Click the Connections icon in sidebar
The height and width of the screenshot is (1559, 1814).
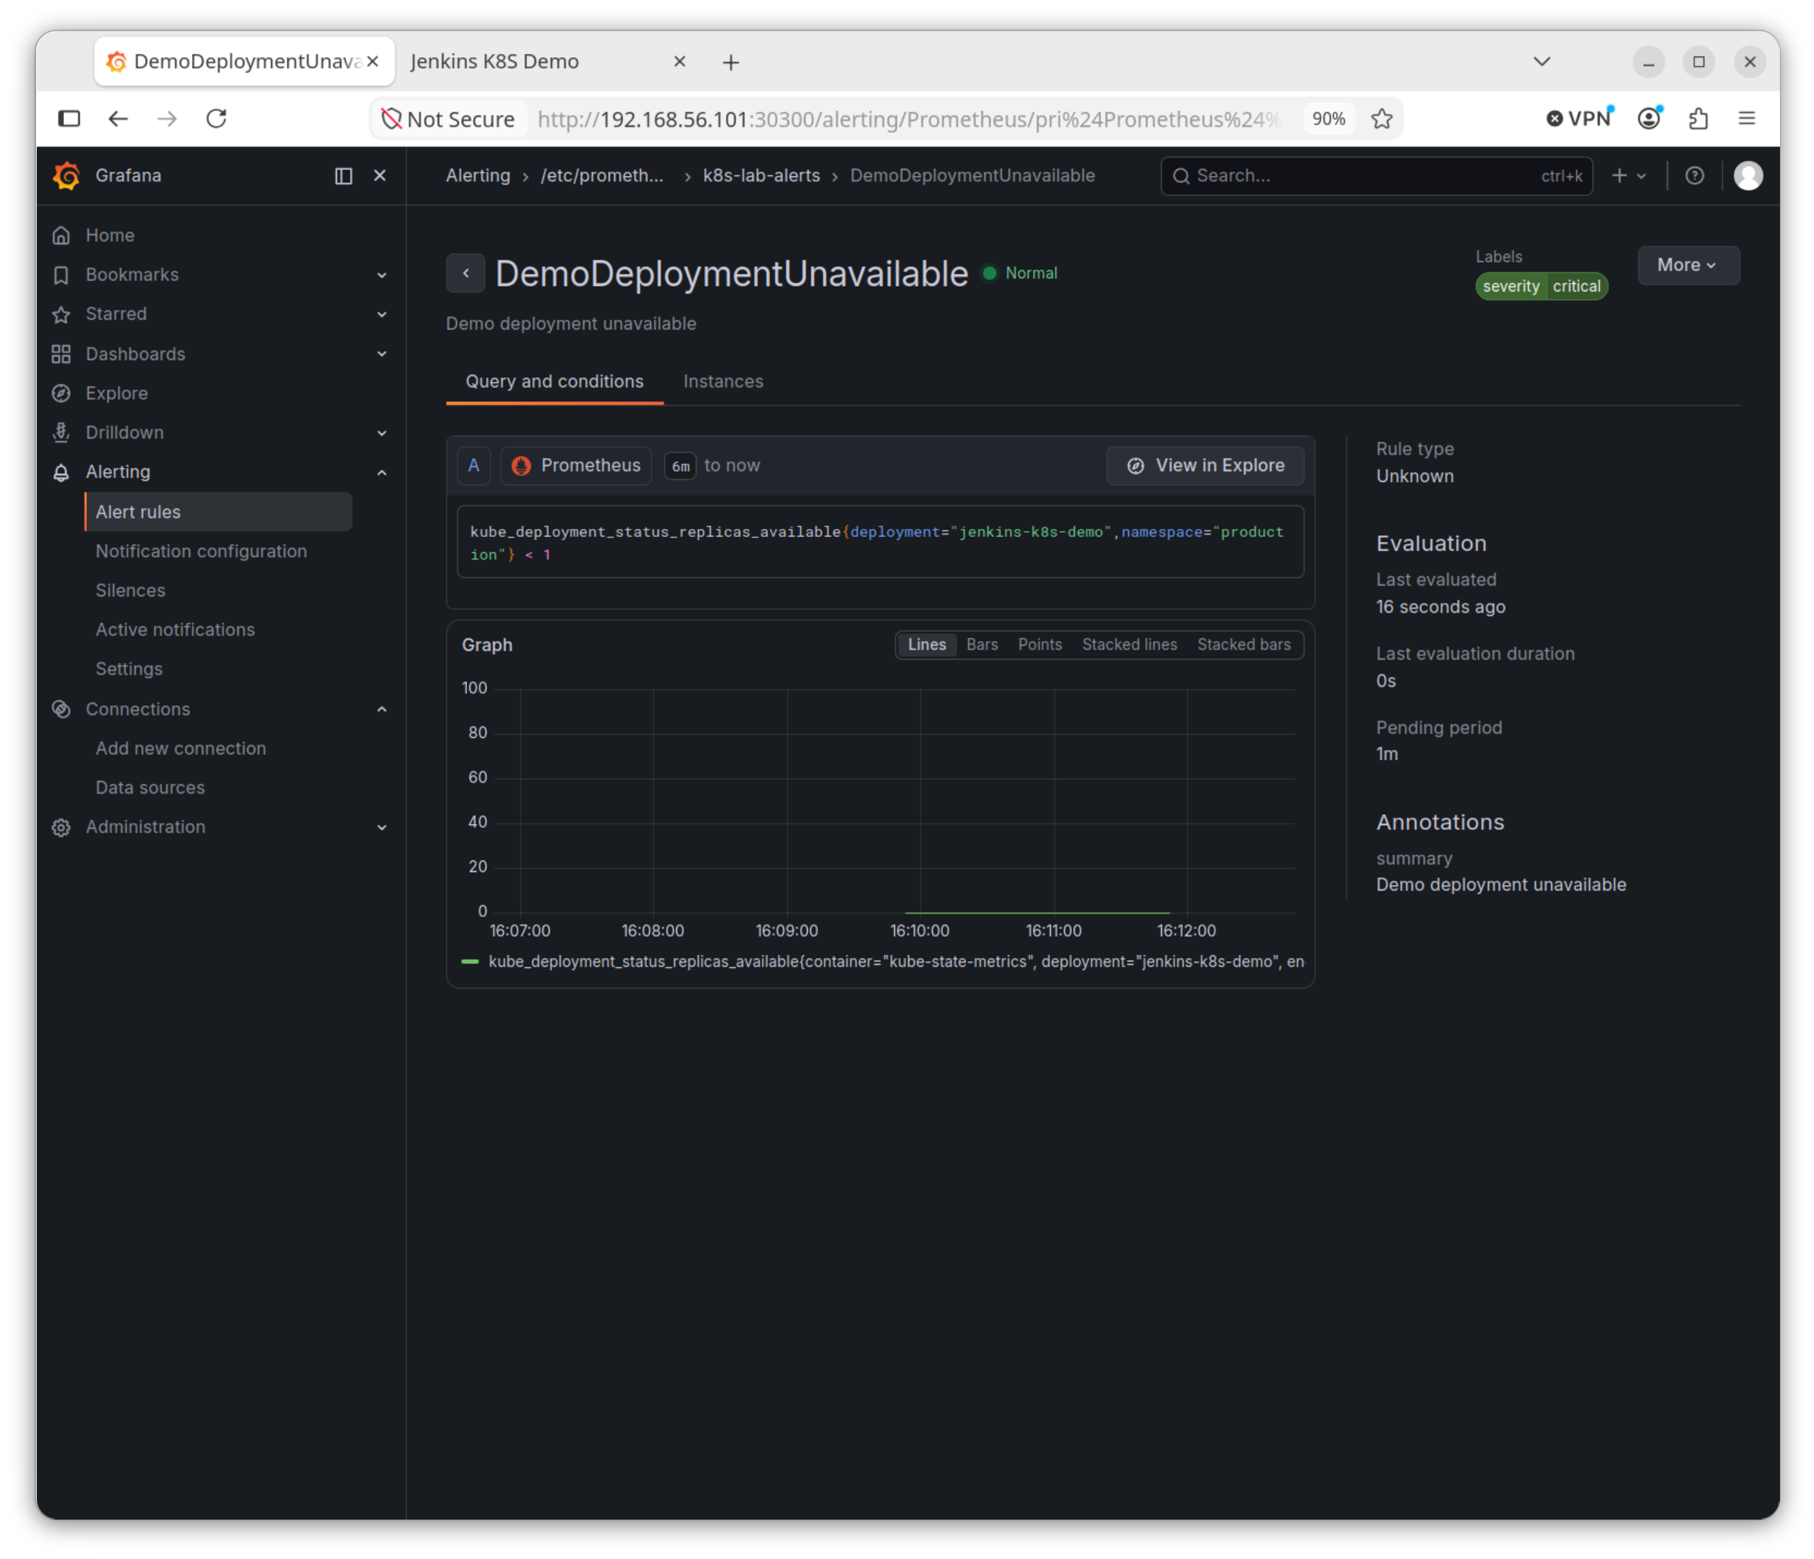(61, 709)
